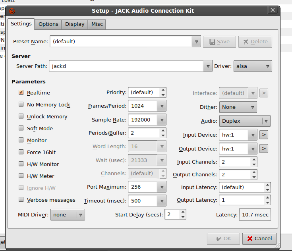Screen dimensions: 292x251
Task: Enable Unlock Memory option
Action: pos(21,116)
